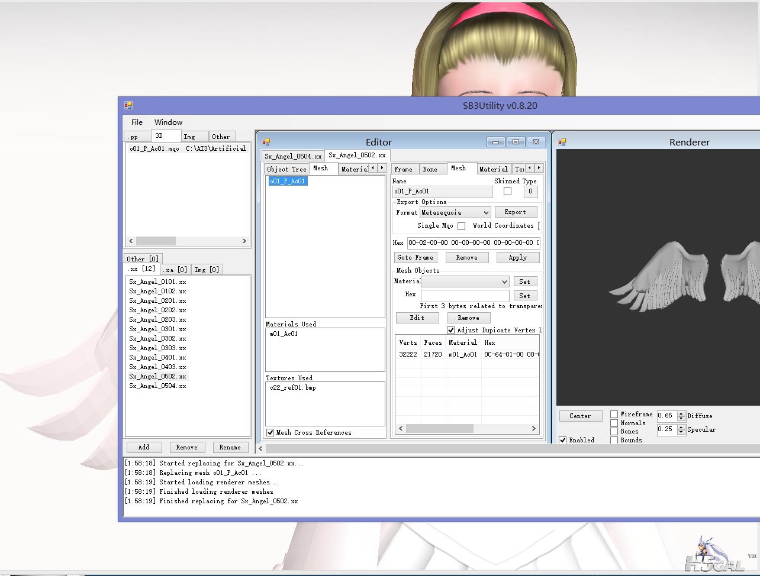Click the Goto Frame button

click(416, 258)
